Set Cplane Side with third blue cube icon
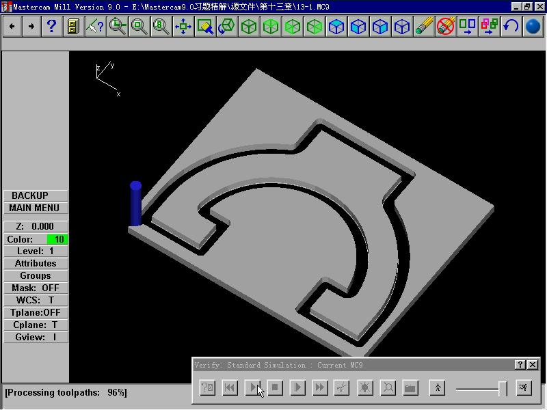This screenshot has width=547, height=410. 380,26
